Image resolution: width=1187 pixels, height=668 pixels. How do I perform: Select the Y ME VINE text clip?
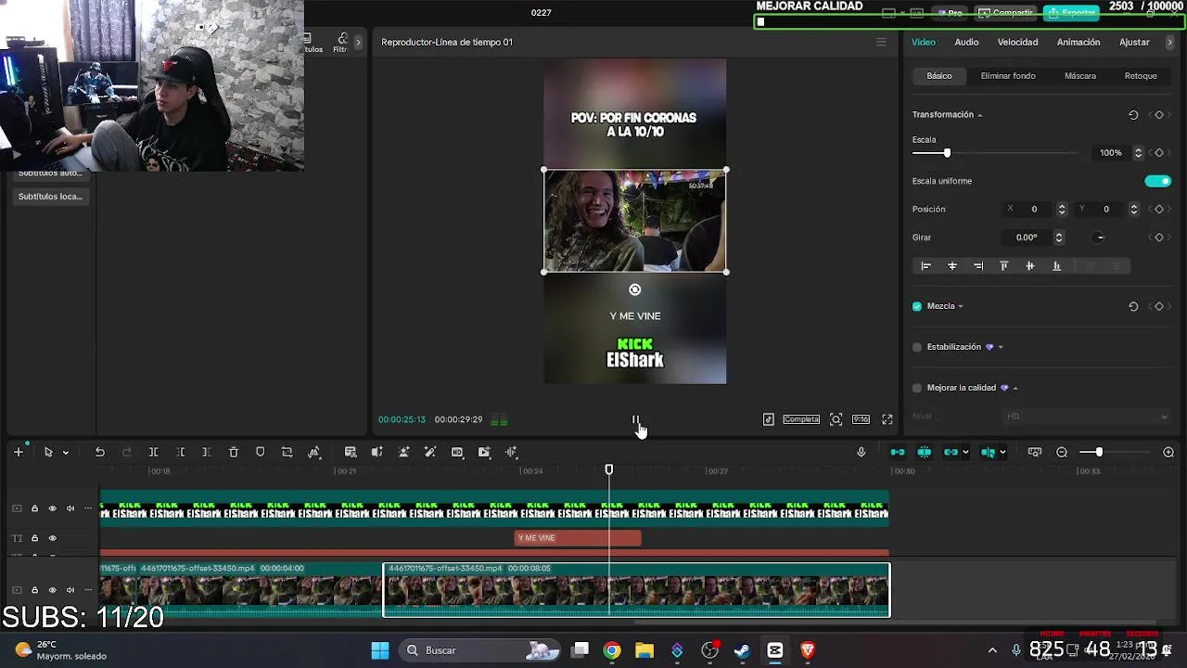[578, 538]
